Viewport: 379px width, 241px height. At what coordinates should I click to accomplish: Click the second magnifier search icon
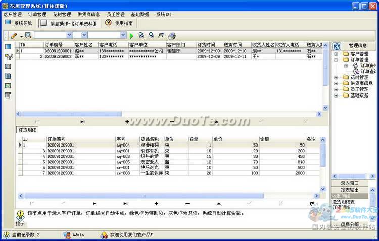[151, 35]
